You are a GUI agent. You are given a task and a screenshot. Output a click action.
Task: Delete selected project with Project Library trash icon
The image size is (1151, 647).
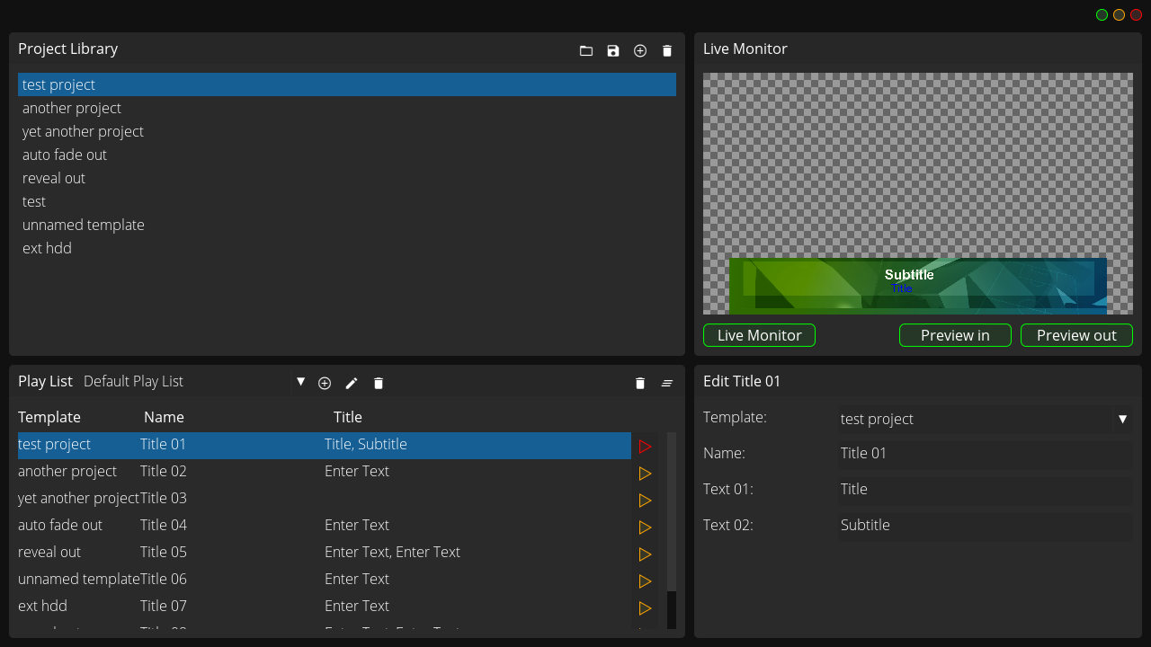[x=667, y=51]
